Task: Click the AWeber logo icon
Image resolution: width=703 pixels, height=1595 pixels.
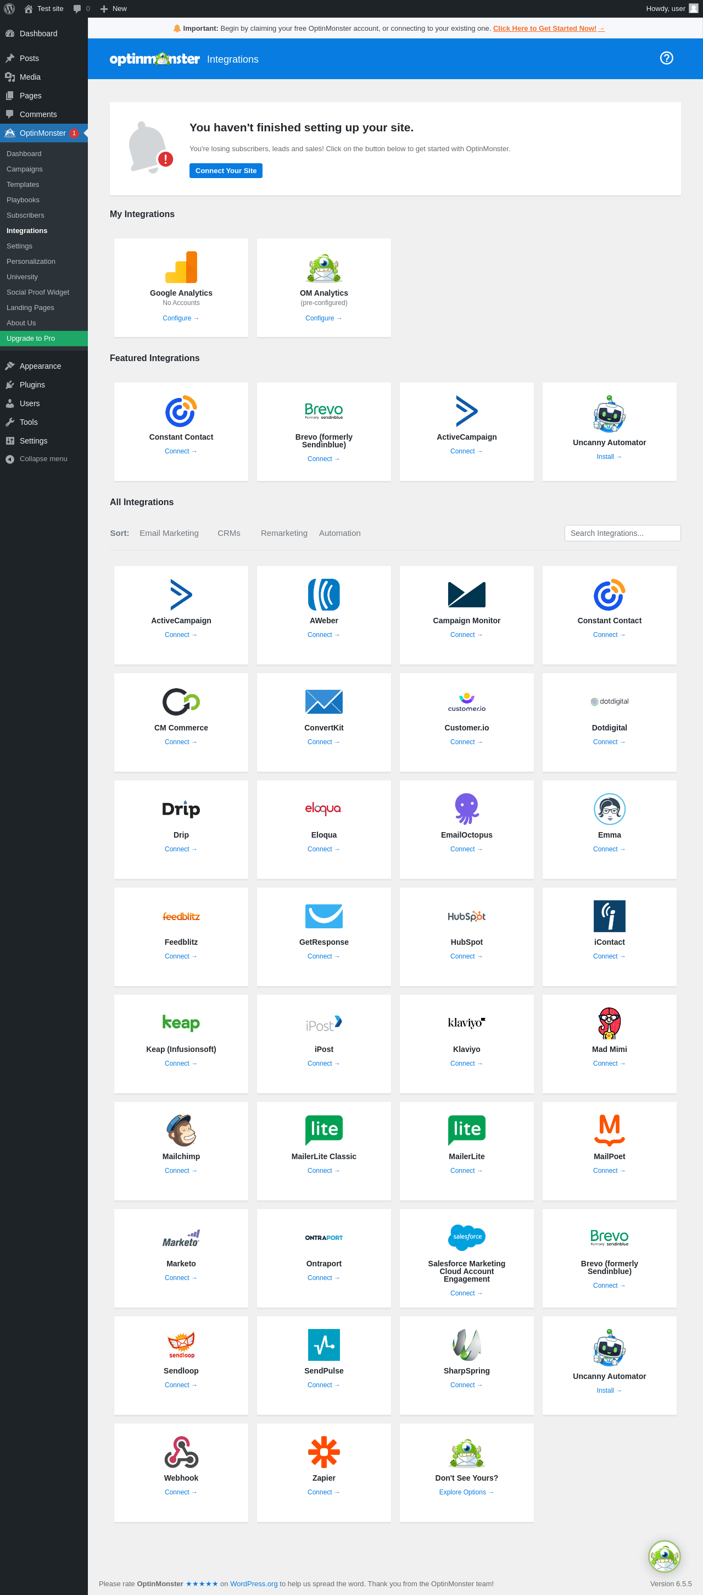Action: [x=323, y=594]
